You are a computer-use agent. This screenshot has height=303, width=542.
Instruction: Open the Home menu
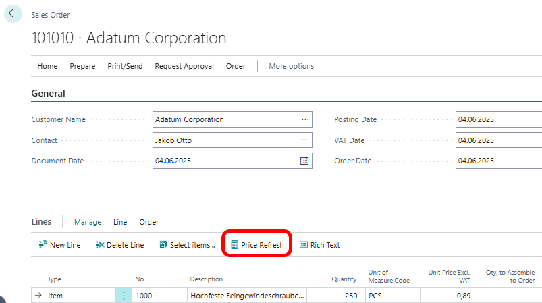(47, 66)
